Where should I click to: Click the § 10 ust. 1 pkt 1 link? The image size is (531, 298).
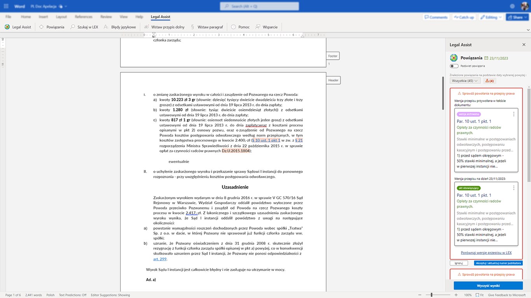click(266, 140)
